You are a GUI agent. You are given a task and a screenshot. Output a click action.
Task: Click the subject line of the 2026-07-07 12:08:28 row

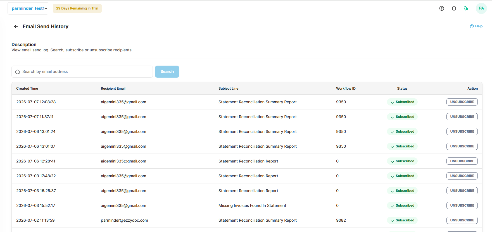click(x=258, y=102)
